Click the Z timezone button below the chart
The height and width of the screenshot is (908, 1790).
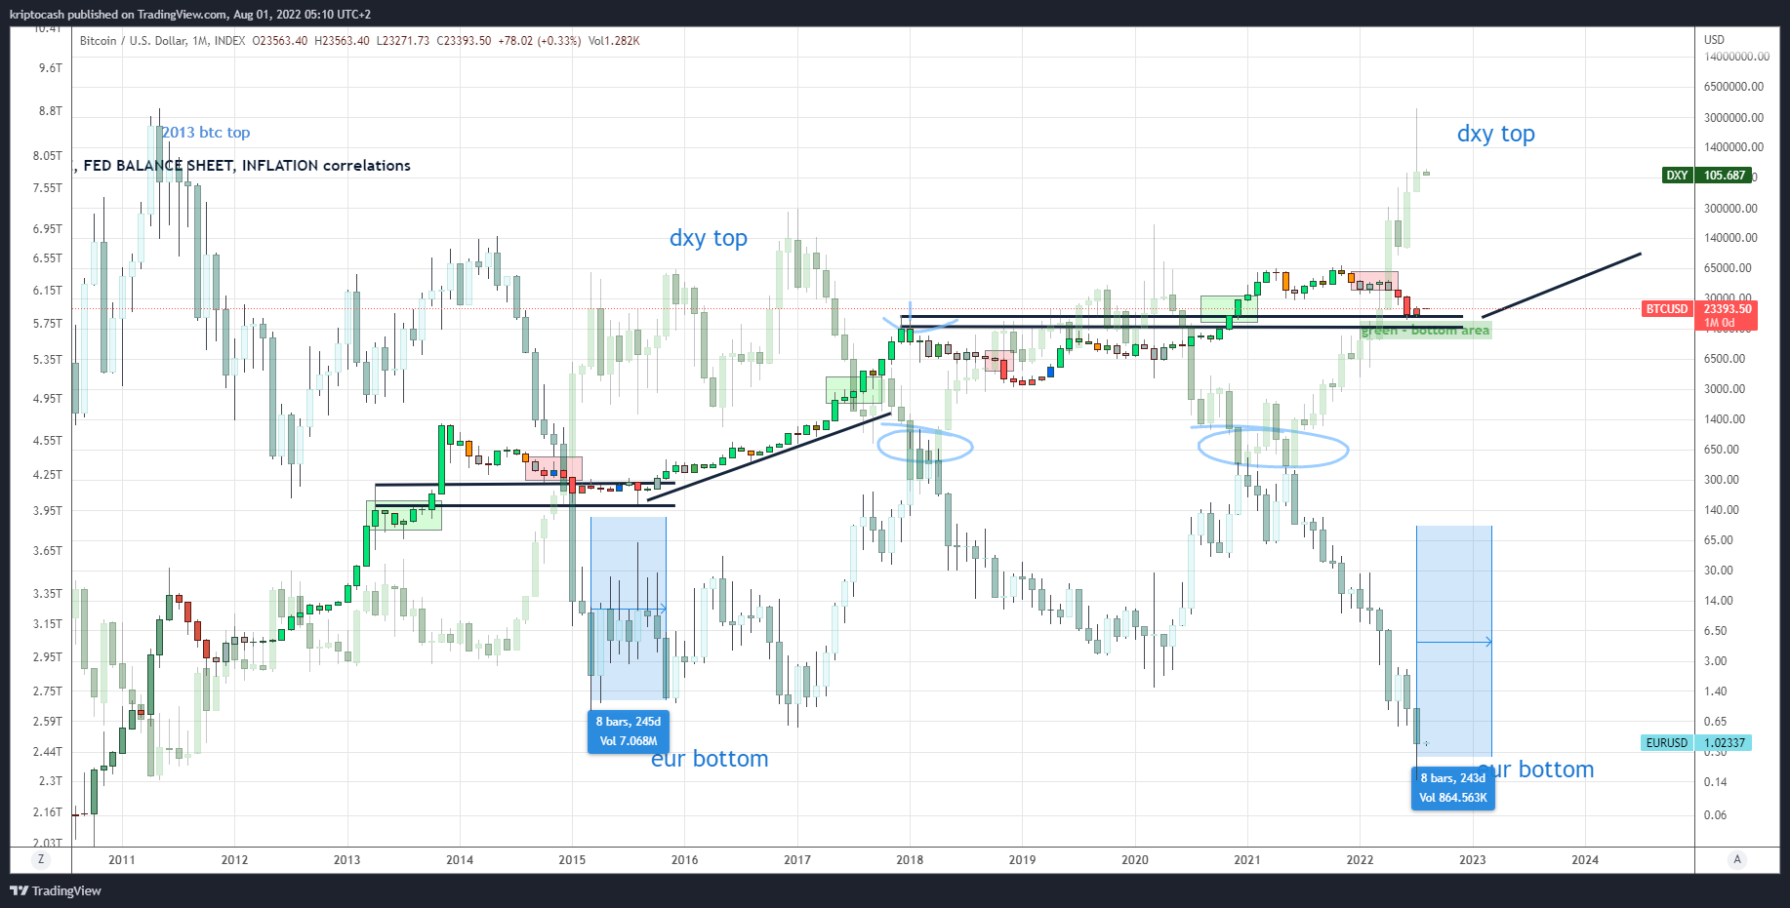pos(40,859)
